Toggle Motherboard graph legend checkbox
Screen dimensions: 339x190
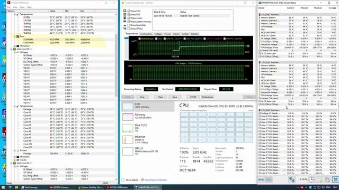[139, 39]
